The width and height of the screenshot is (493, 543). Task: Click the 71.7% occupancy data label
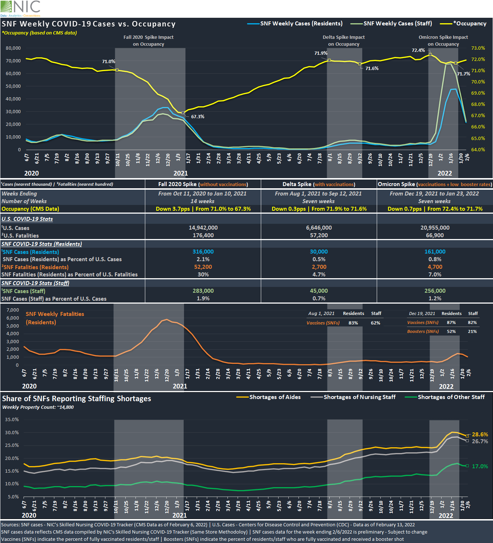click(x=464, y=74)
